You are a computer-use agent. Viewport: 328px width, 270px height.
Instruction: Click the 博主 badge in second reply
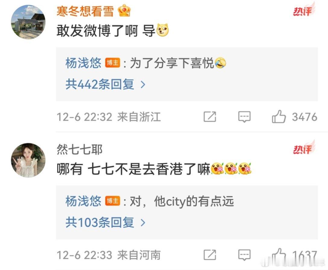(x=112, y=201)
